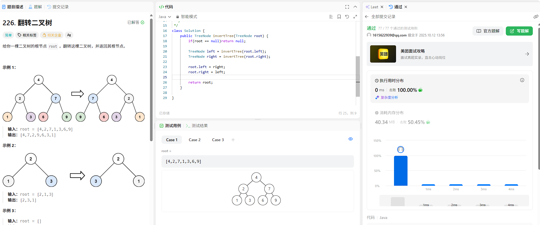Click the info icon in 执行用时分布
The width and height of the screenshot is (540, 225).
point(522,80)
